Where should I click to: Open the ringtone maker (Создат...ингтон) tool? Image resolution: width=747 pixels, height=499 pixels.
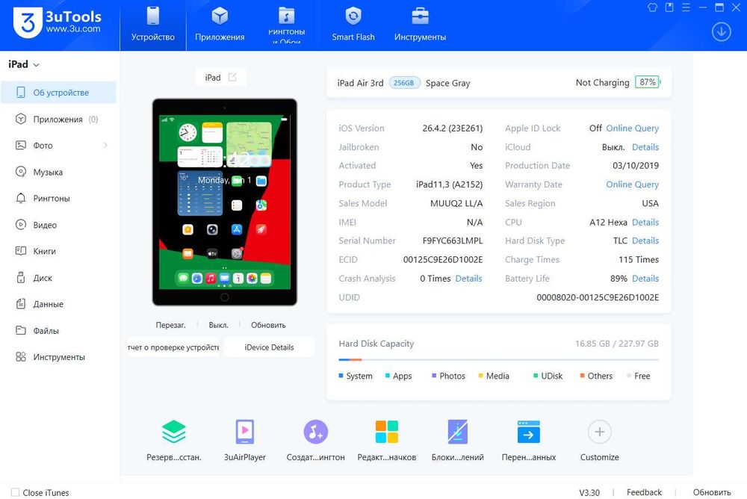tap(315, 440)
